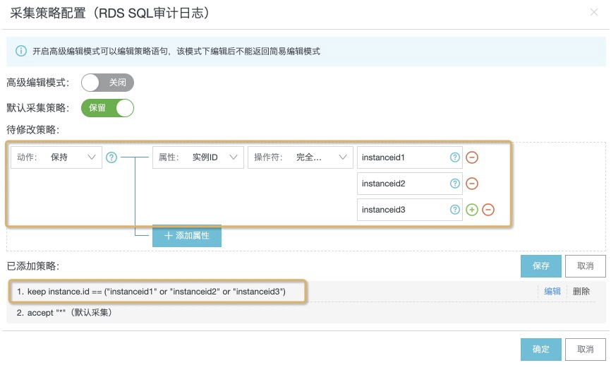
Task: Click the 删除 delete link for policy 1
Action: 581,291
